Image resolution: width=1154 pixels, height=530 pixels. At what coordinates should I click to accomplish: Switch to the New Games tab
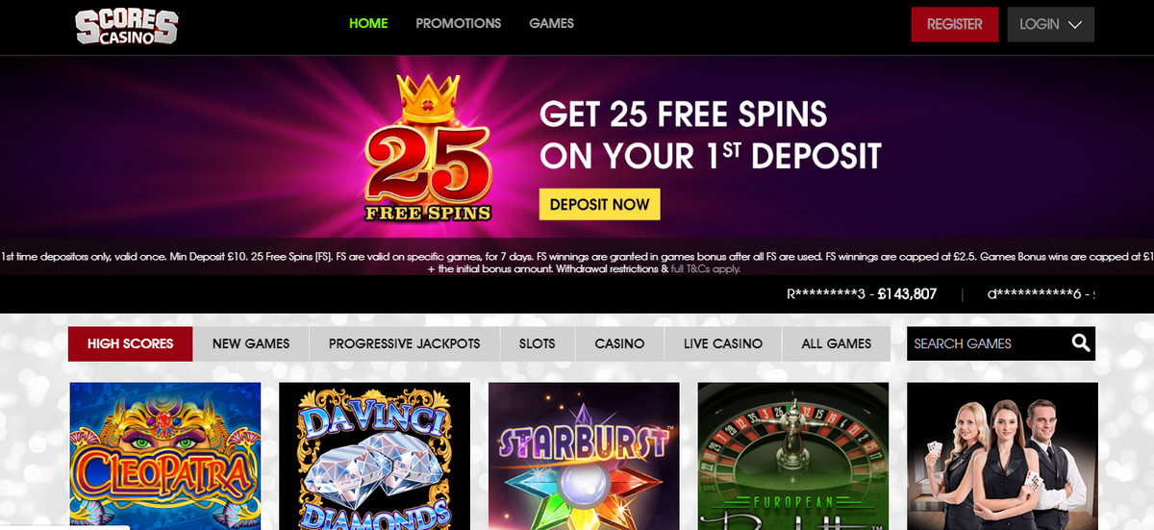click(251, 343)
